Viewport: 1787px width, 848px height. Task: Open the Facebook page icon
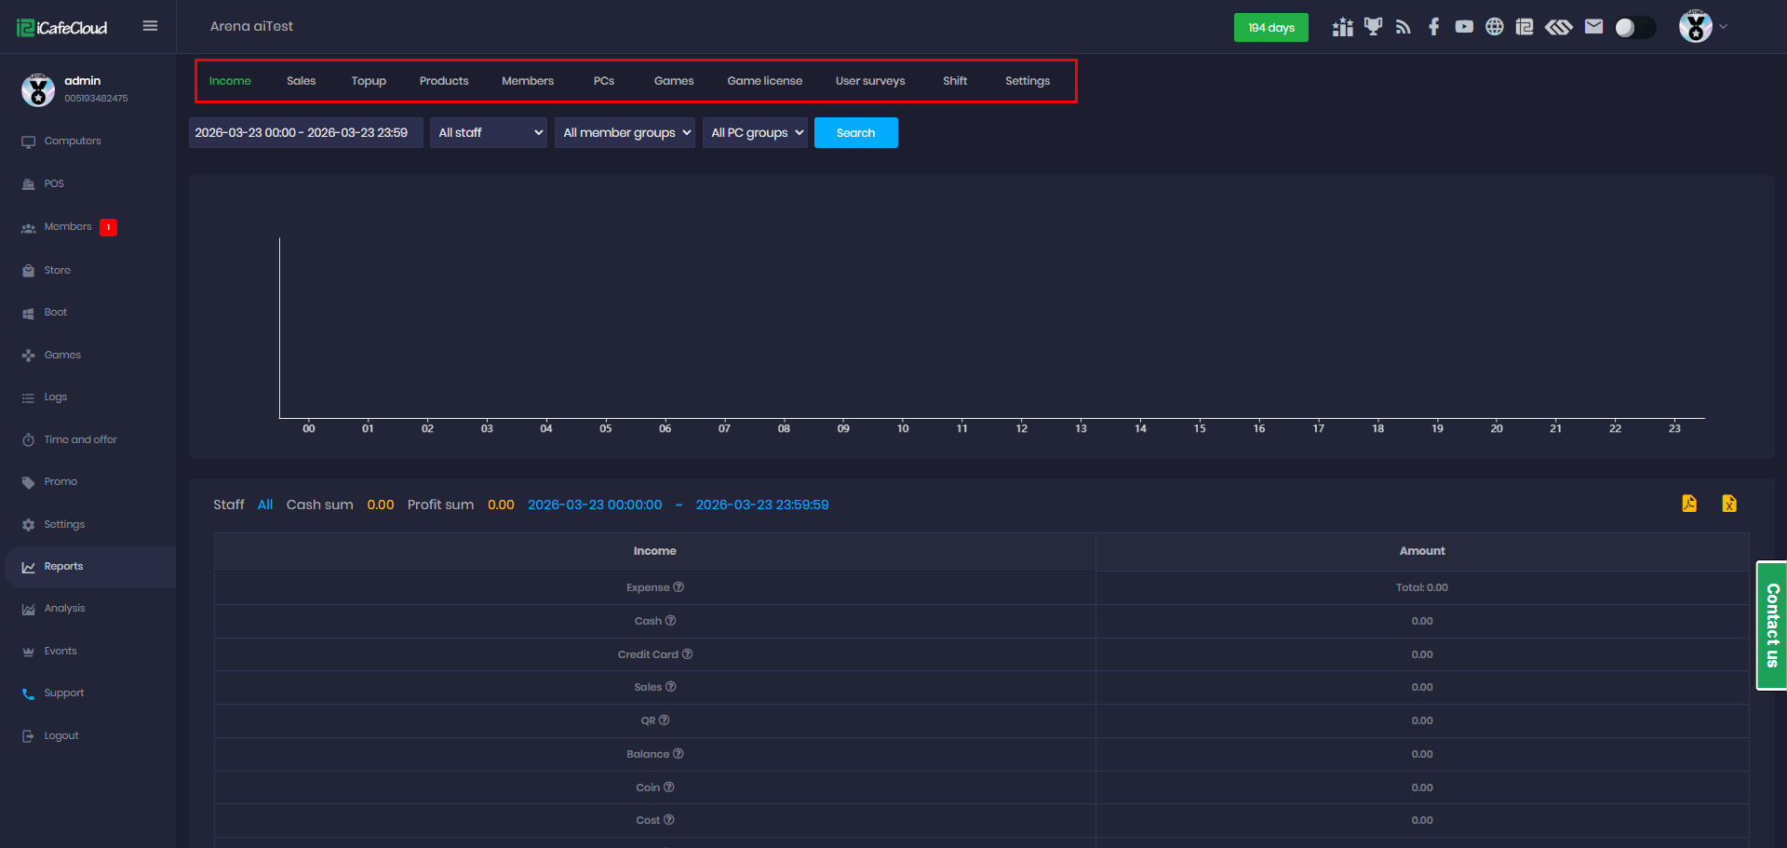click(1434, 27)
